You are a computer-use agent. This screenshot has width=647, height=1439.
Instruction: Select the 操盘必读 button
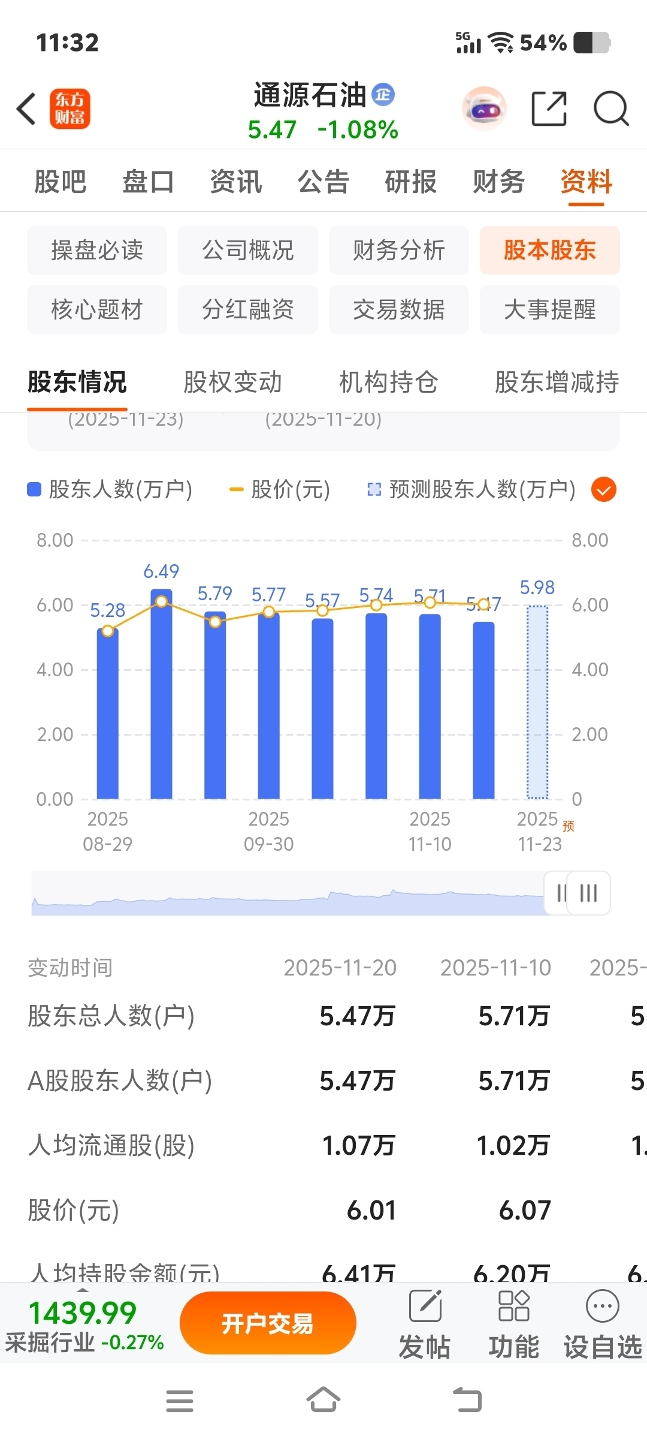point(97,250)
